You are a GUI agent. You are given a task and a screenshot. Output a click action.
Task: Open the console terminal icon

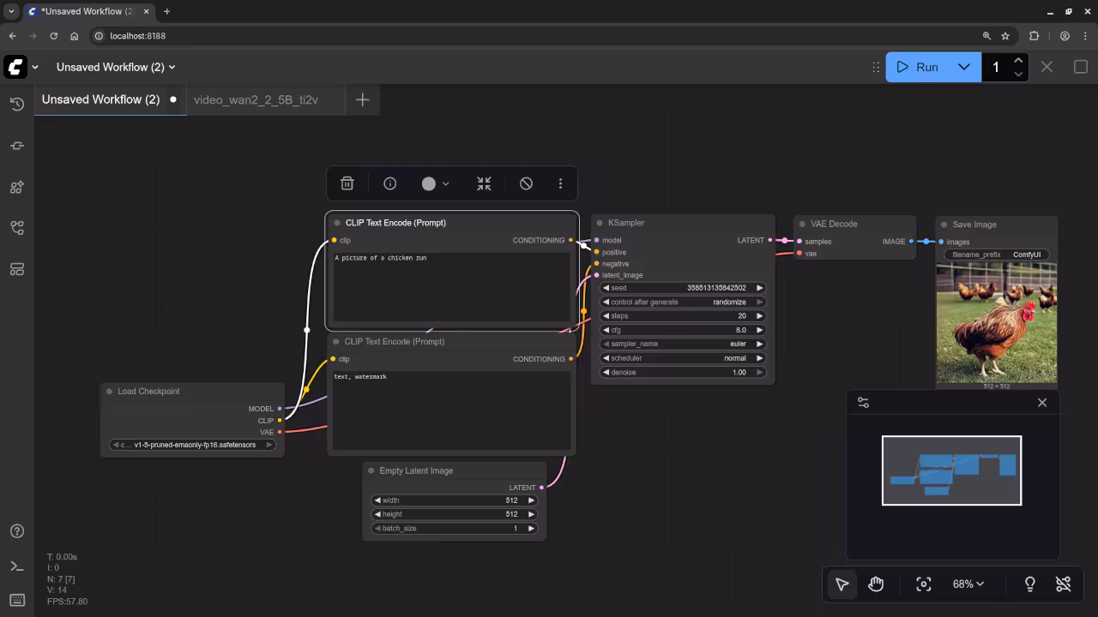click(16, 566)
